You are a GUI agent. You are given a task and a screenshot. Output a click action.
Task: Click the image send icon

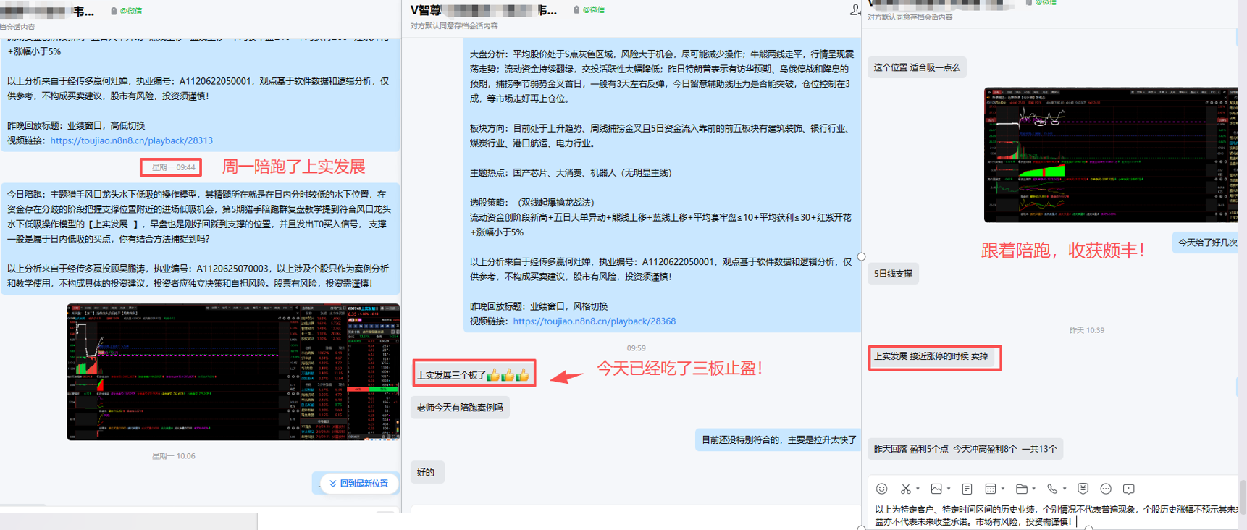(936, 489)
